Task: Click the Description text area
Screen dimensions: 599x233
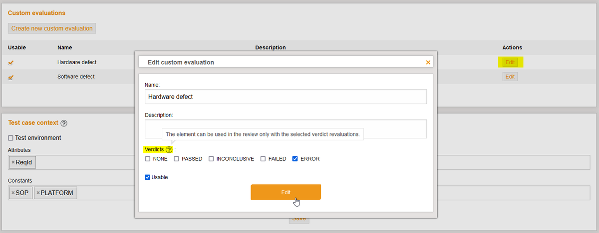Action: pos(286,128)
